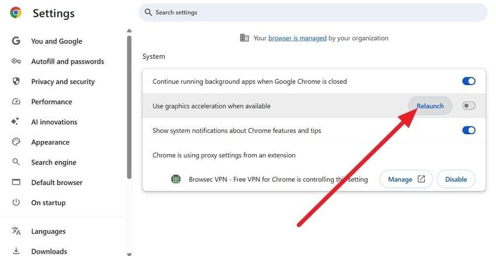Click the System section heading
Viewport: 496px width, 256px height.
pyautogui.click(x=153, y=57)
